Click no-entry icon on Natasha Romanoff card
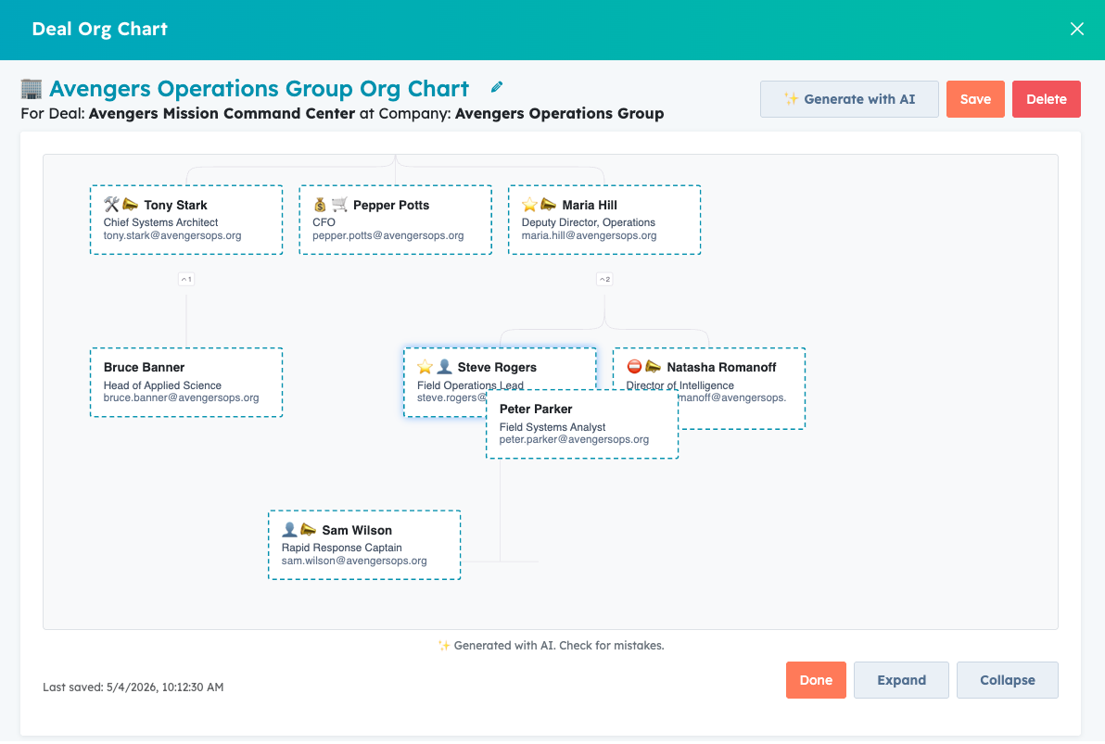This screenshot has height=744, width=1105. tap(634, 366)
